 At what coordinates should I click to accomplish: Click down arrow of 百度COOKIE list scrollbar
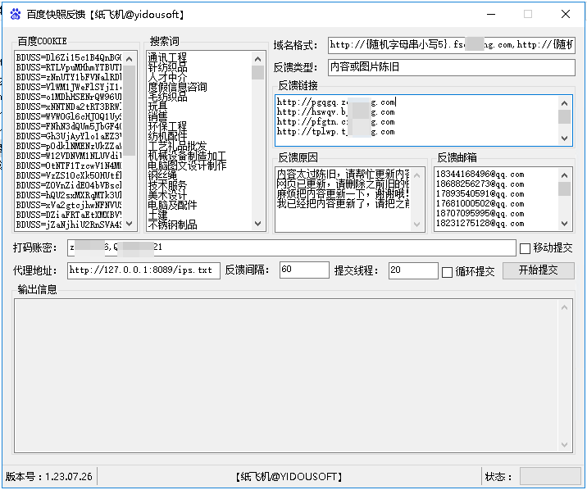click(x=130, y=224)
